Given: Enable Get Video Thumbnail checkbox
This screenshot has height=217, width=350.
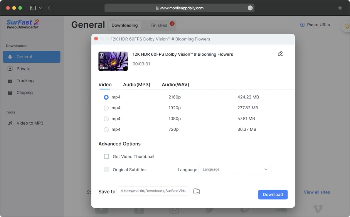Looking at the screenshot, I should tap(106, 156).
